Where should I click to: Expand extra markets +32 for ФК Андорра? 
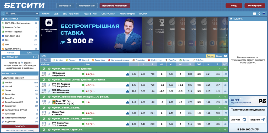tap(225, 74)
